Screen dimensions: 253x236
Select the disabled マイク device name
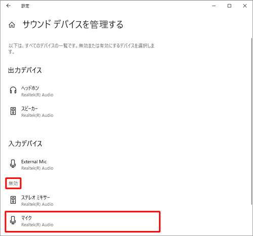point(26,218)
